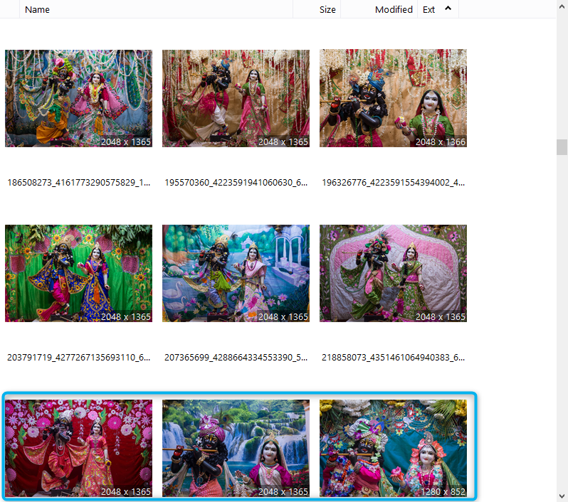This screenshot has height=502, width=568.
Task: Click the filename label 203791719_4277267135693110
Action: click(78, 357)
